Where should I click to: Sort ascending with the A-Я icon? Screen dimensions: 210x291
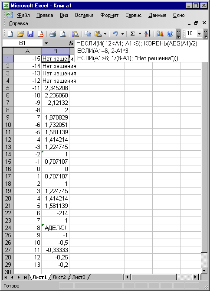pyautogui.click(x=148, y=34)
